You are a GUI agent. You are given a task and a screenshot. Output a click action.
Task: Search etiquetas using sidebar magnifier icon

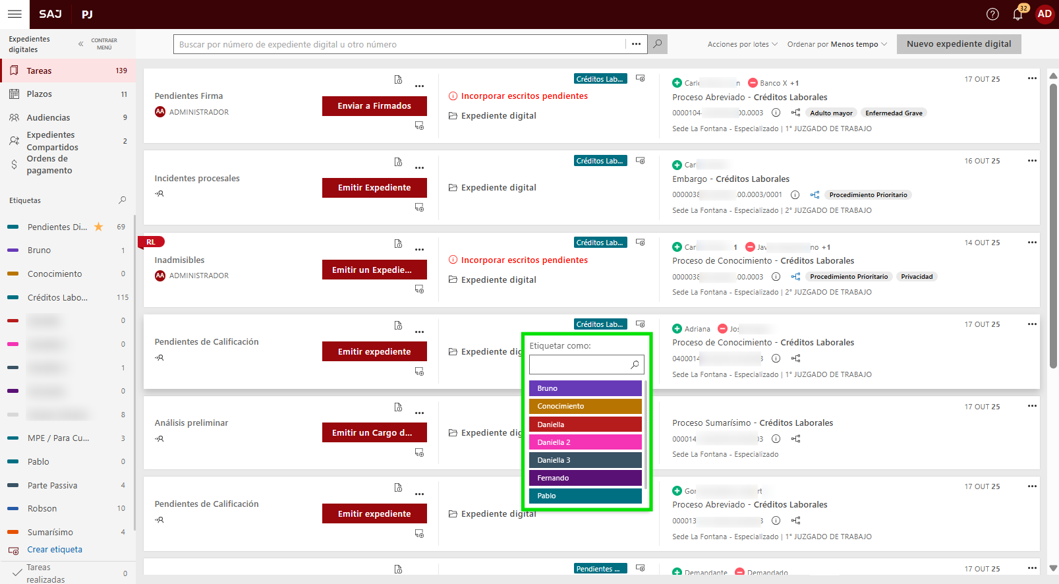[122, 200]
